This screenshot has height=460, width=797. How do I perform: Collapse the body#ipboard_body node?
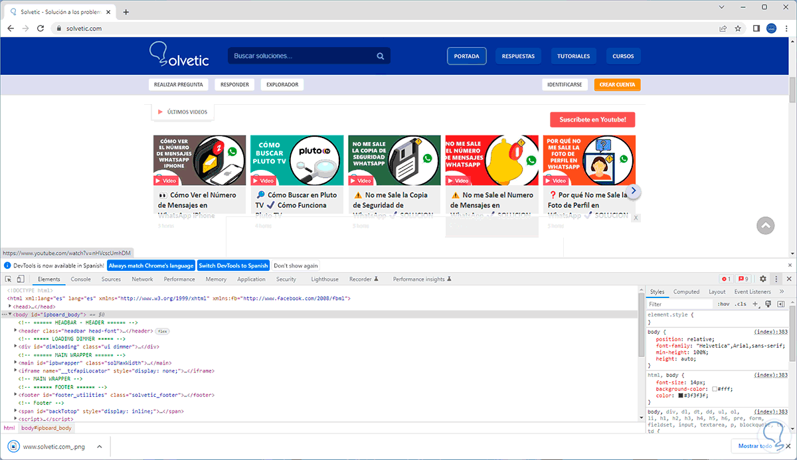coord(10,314)
